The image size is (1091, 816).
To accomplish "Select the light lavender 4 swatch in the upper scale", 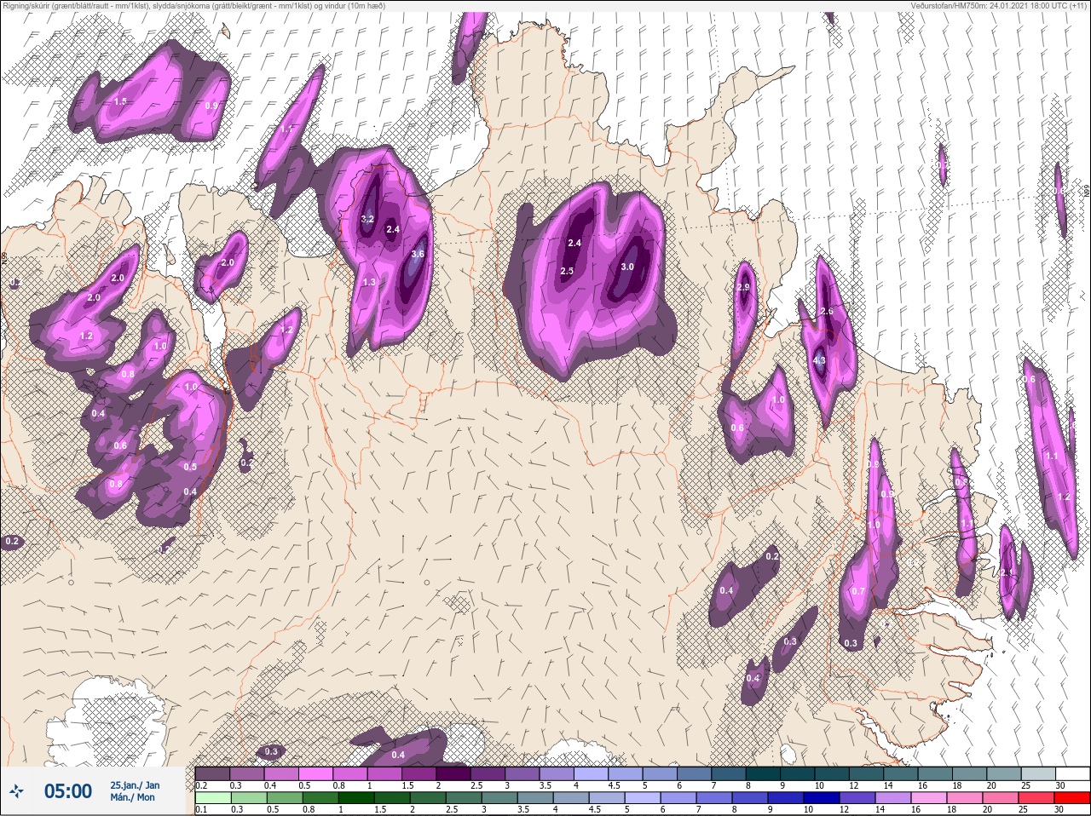I will click(592, 773).
